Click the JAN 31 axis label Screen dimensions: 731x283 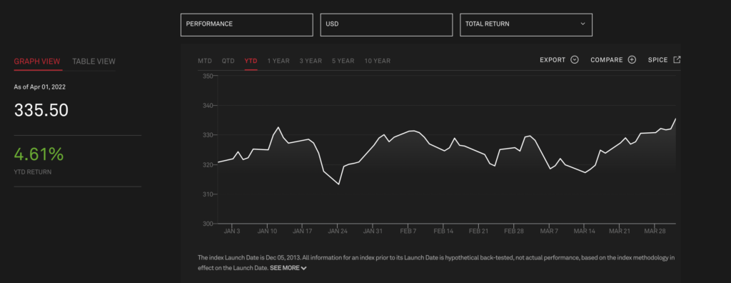click(373, 231)
